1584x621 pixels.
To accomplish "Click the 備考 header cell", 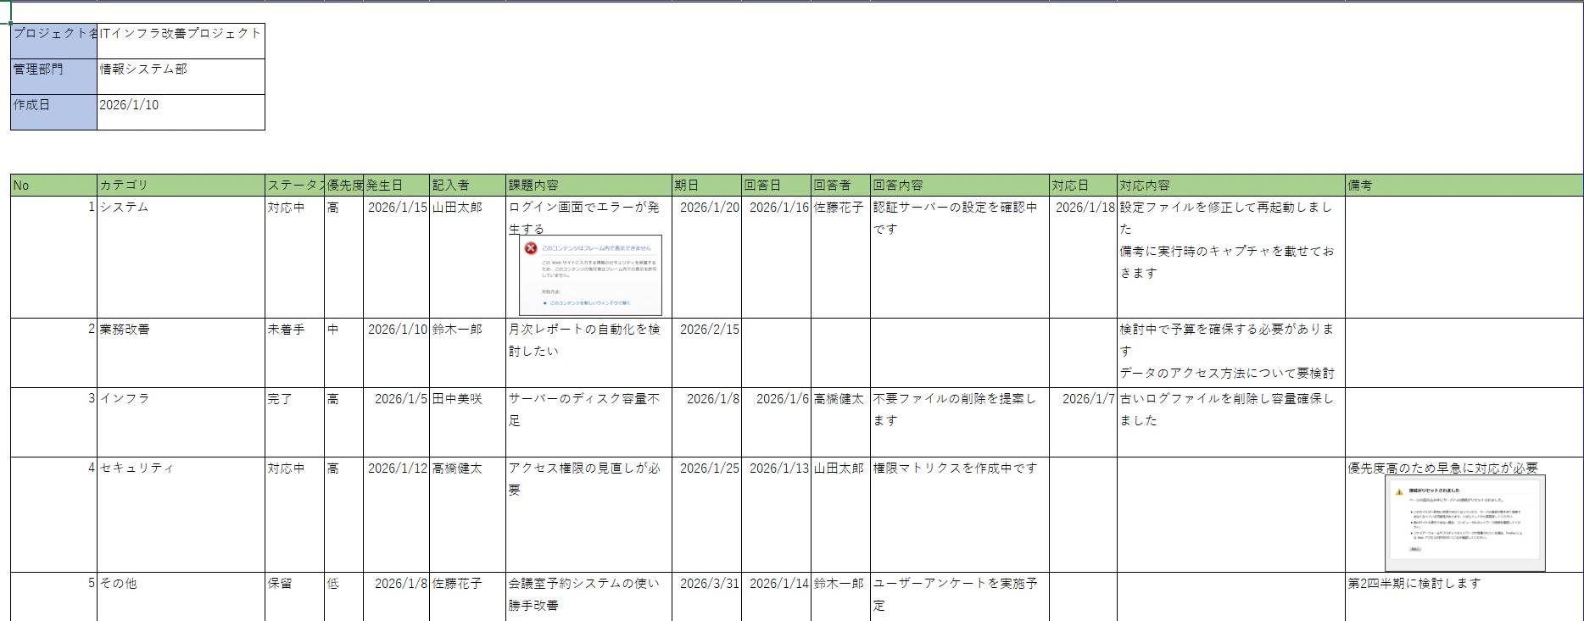I will [1464, 186].
